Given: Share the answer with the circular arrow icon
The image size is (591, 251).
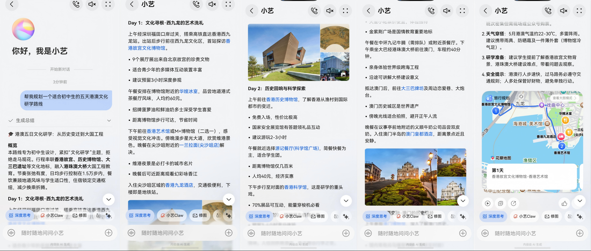Looking at the screenshot, I should coord(513,203).
